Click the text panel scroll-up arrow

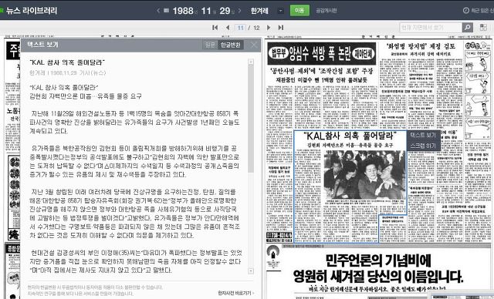(x=251, y=62)
